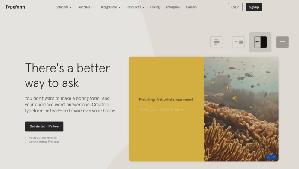The width and height of the screenshot is (299, 169).
Task: Open the Solutions dropdown menu
Action: click(64, 7)
